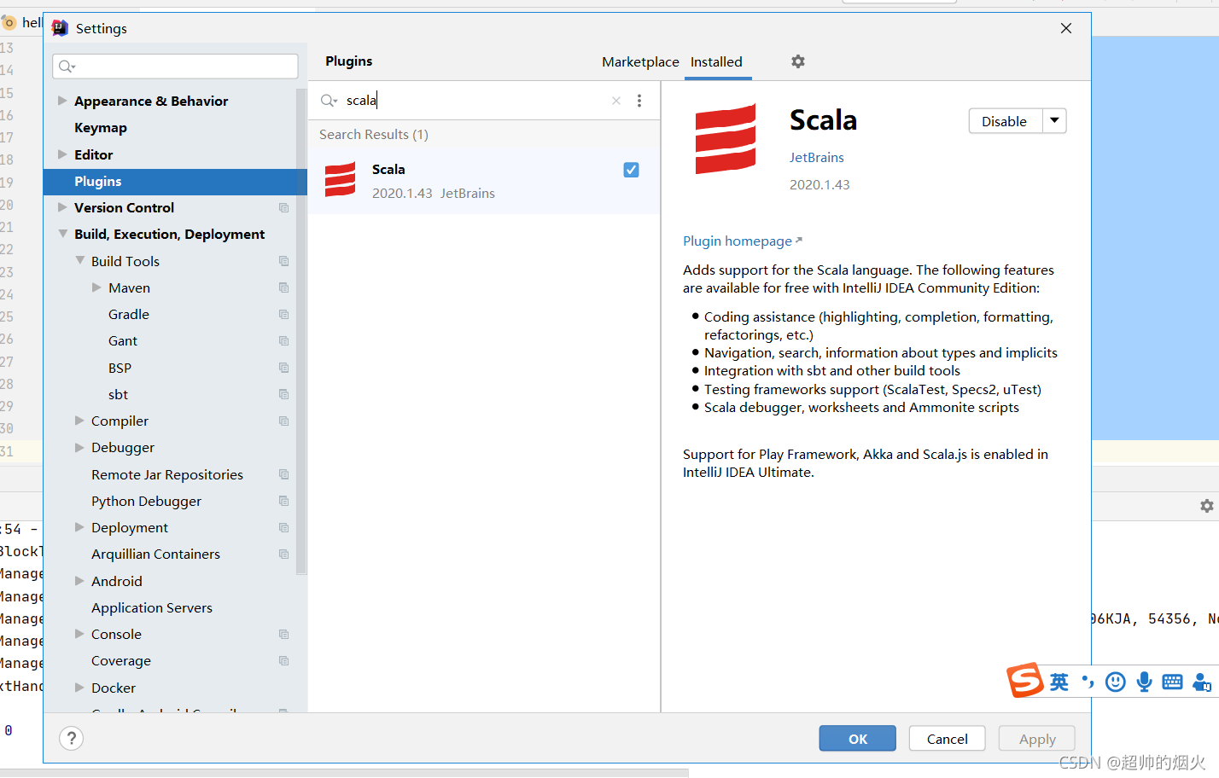Click the Gradle project-level icon
This screenshot has width=1219, height=778.
pos(283,315)
